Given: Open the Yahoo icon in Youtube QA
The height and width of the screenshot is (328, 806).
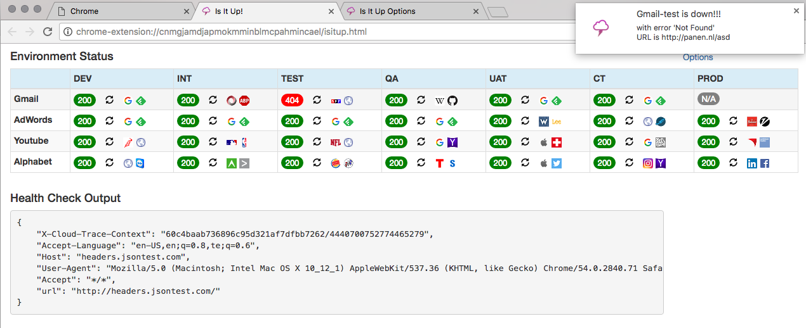Looking at the screenshot, I should [x=452, y=142].
